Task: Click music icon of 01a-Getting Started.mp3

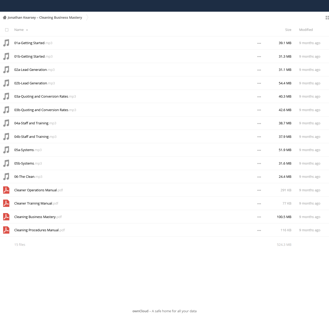Action: coord(6,43)
